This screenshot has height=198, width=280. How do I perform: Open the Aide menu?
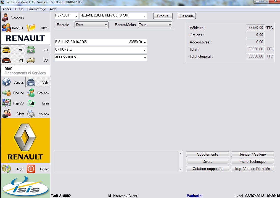pos(53,9)
